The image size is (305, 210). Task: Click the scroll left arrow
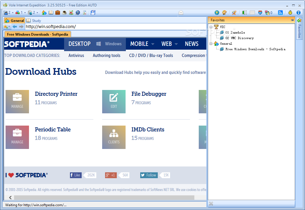[x=10, y=197]
